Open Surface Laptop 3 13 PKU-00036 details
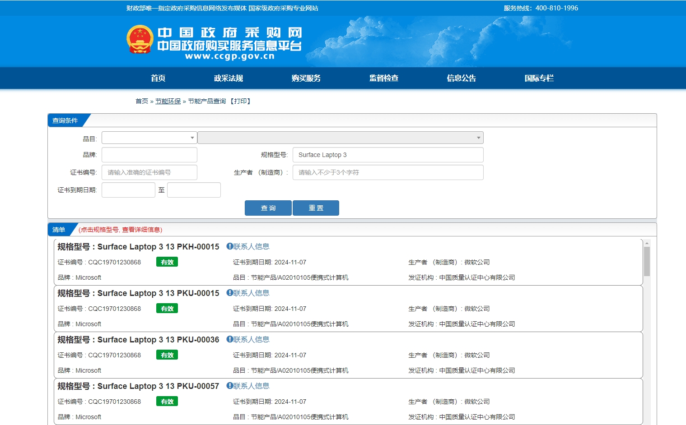This screenshot has width=686, height=425. (158, 340)
